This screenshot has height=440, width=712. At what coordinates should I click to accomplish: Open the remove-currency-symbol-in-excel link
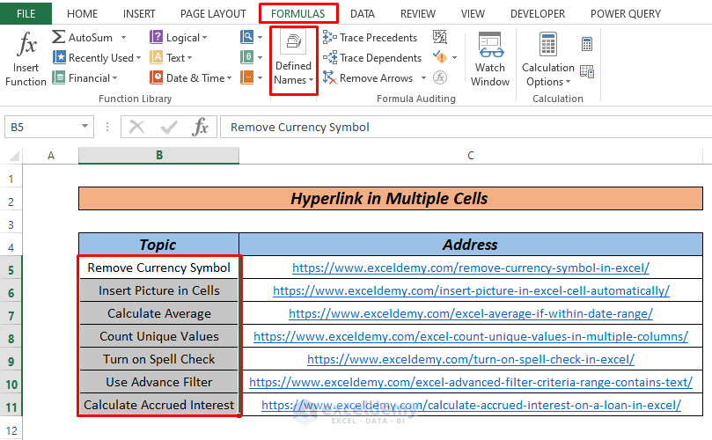[471, 268]
